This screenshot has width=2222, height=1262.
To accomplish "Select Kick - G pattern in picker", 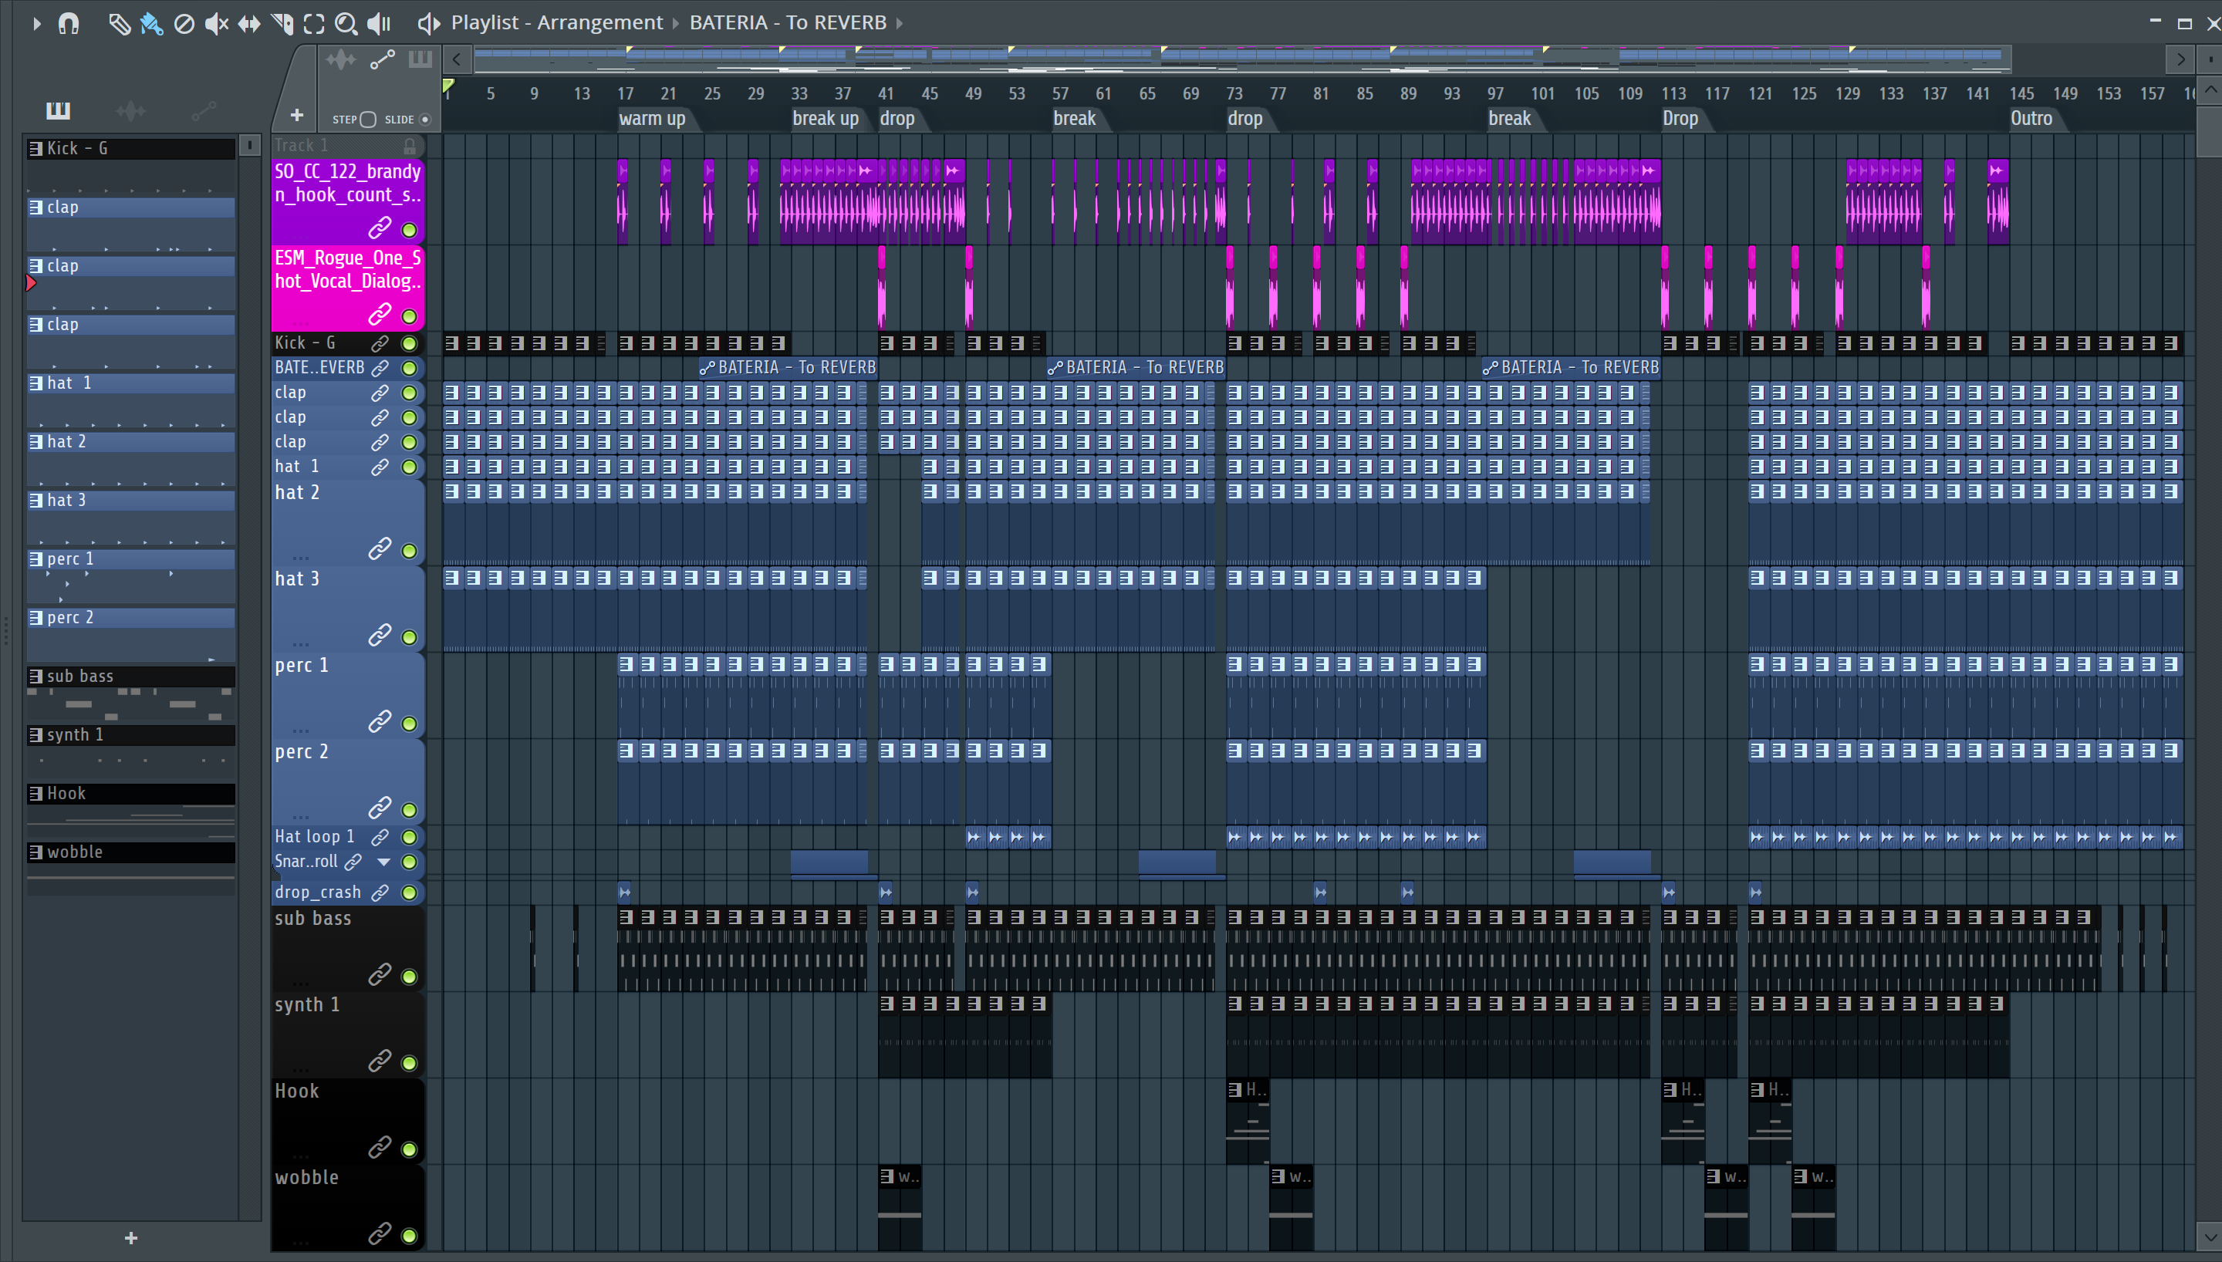I will (131, 148).
